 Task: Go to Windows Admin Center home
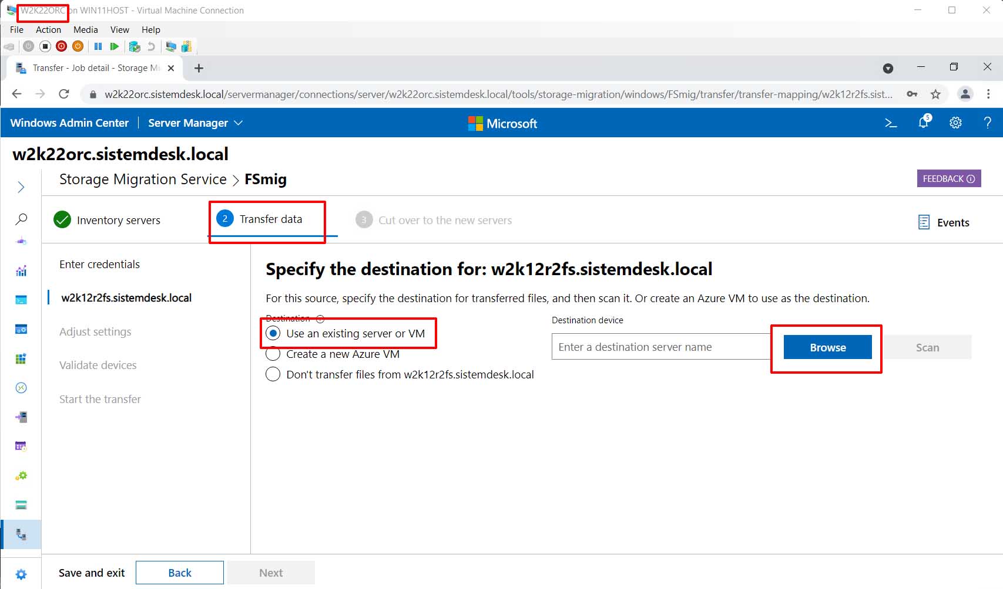coord(69,123)
